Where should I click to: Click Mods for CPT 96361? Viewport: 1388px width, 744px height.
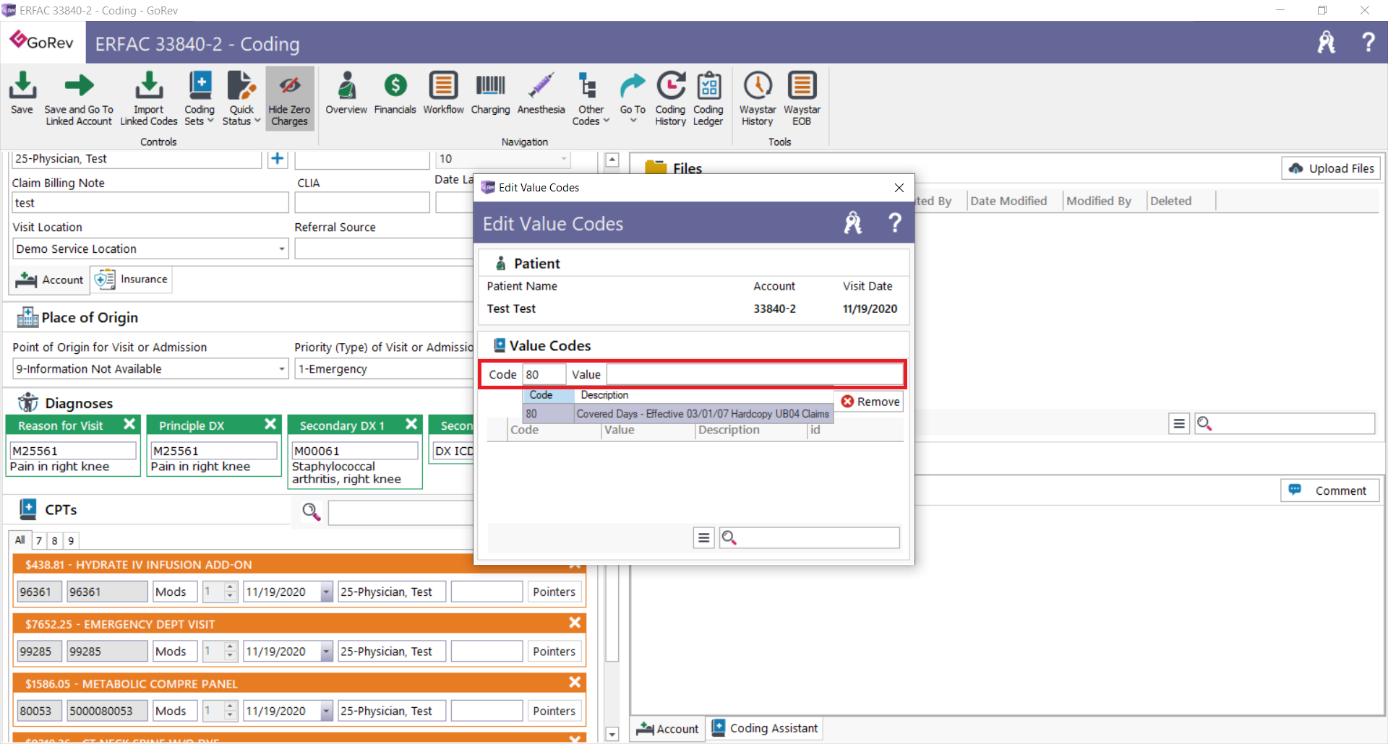coord(175,592)
